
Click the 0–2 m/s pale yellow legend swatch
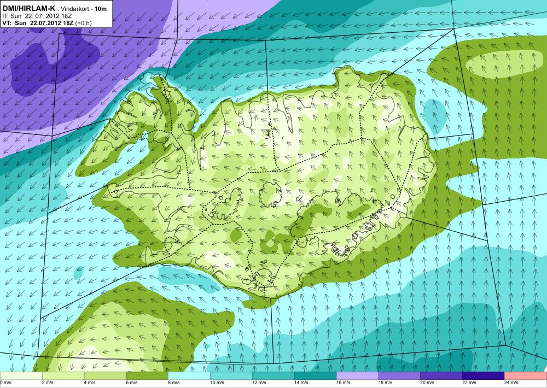(21, 376)
